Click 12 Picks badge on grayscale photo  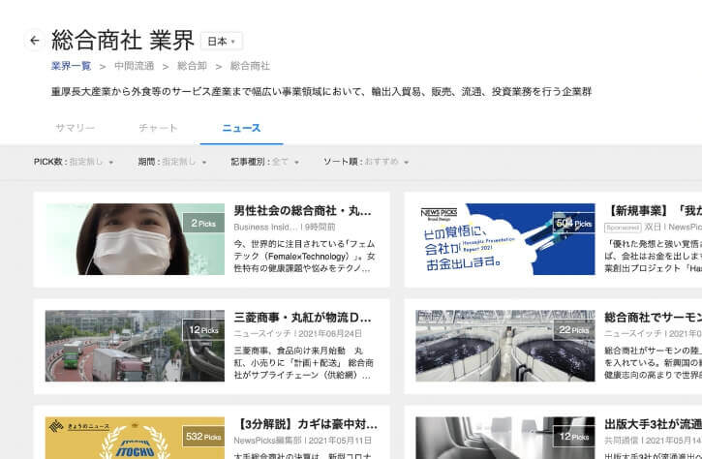tap(574, 437)
